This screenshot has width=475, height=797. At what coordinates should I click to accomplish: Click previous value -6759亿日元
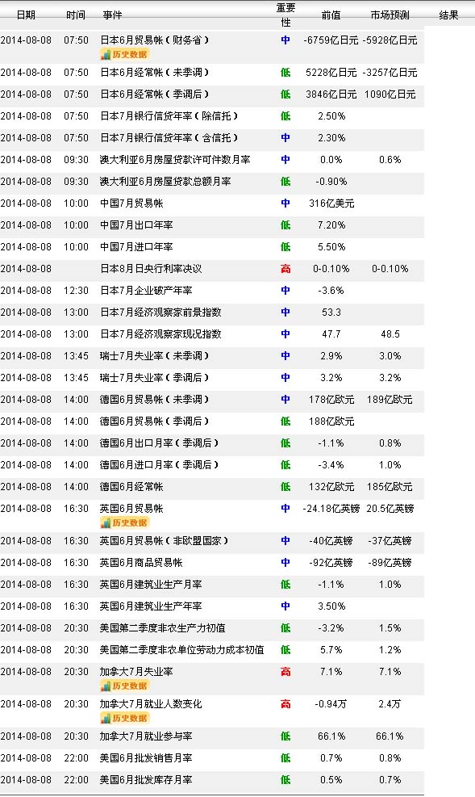[331, 40]
